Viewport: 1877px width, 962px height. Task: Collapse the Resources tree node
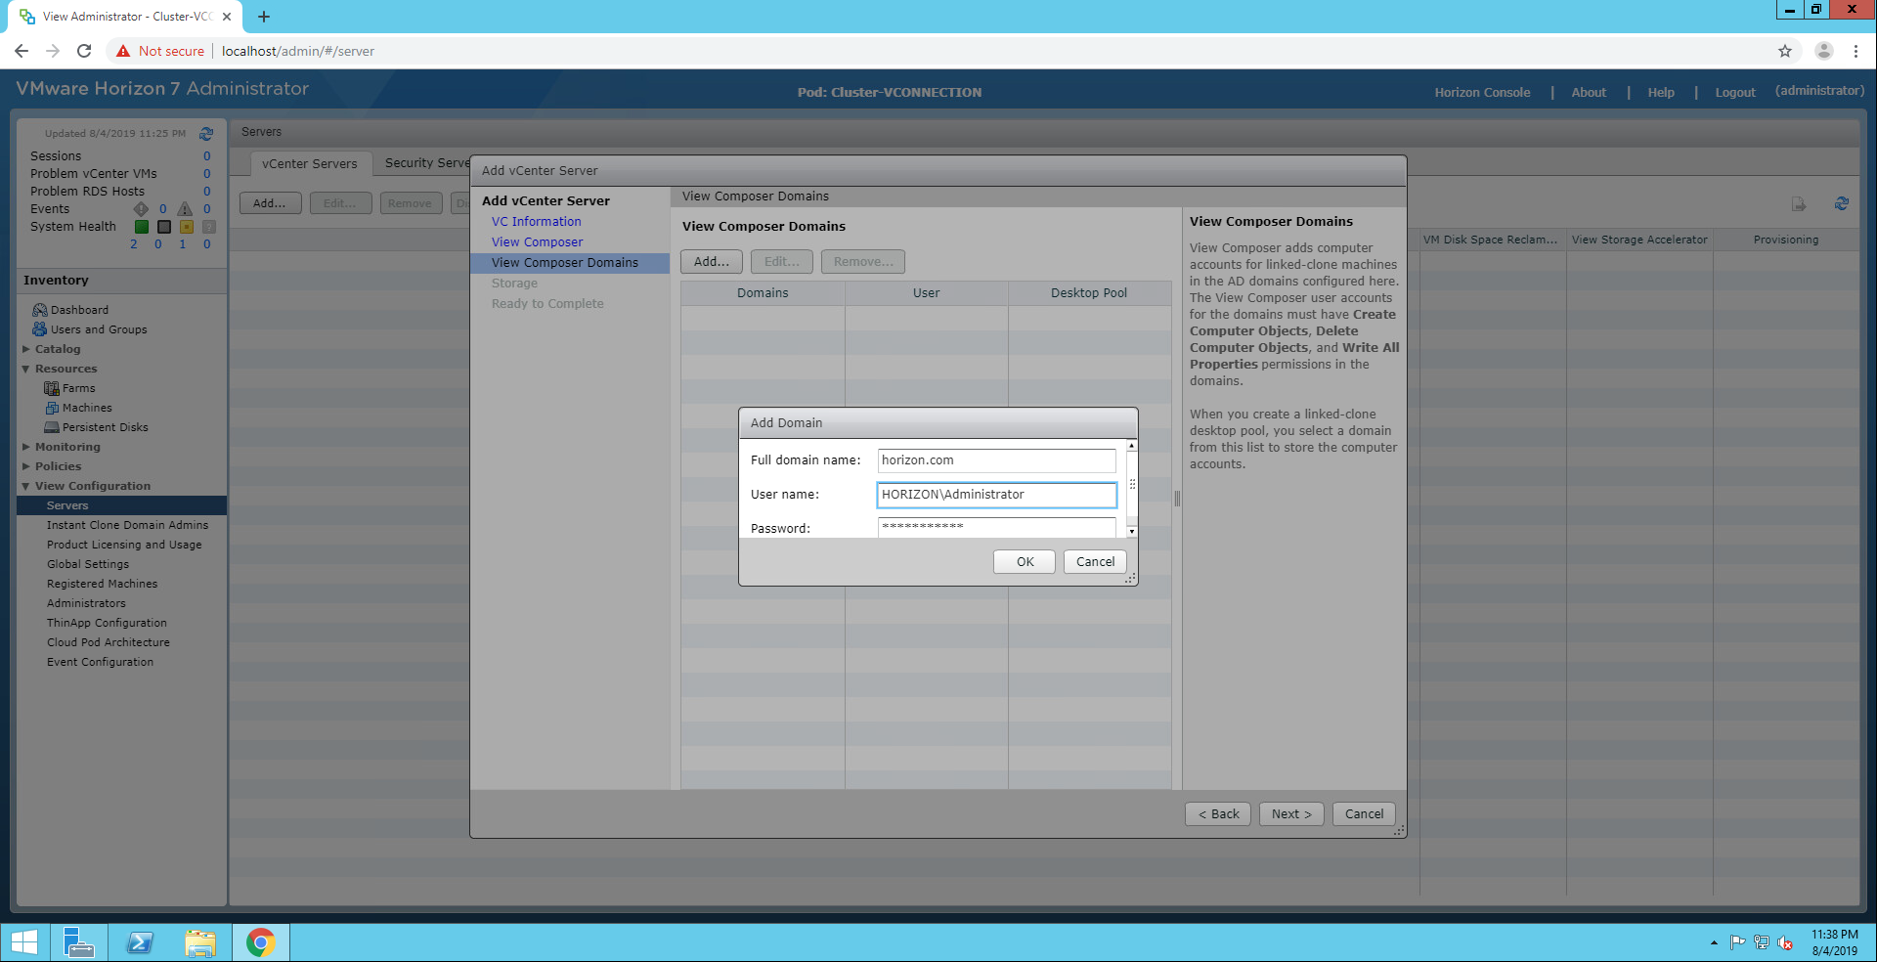click(26, 369)
